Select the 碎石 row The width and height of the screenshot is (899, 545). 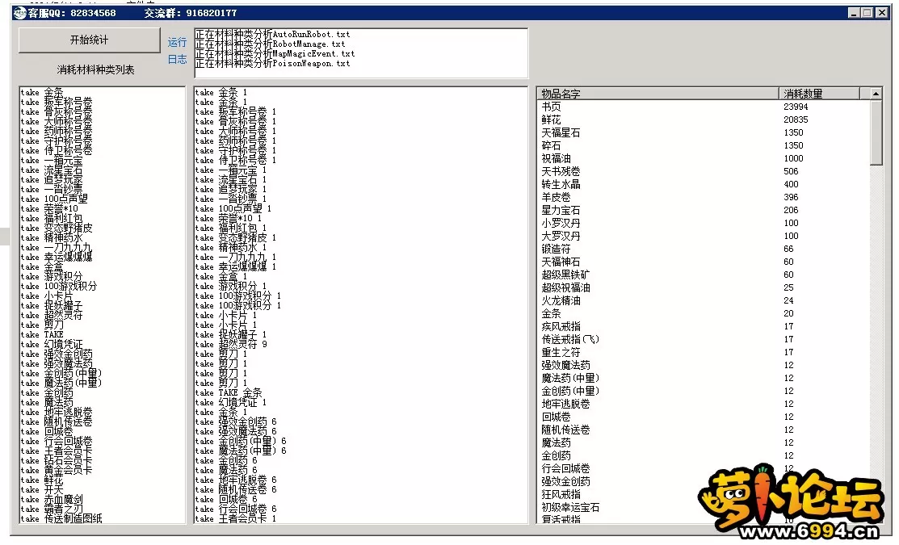pyautogui.click(x=703, y=145)
